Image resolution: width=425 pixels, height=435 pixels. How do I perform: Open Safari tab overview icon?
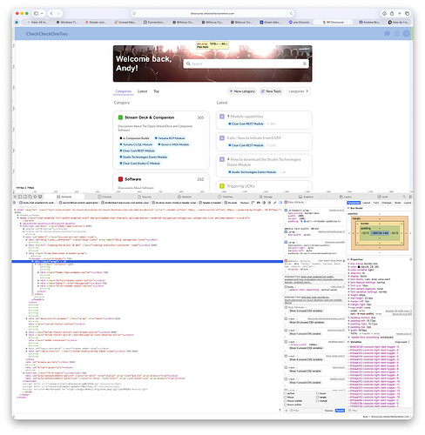407,13
